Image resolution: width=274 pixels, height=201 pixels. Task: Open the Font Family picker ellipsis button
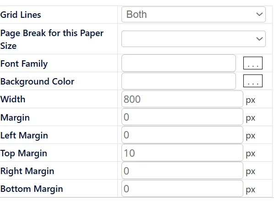pyautogui.click(x=253, y=63)
